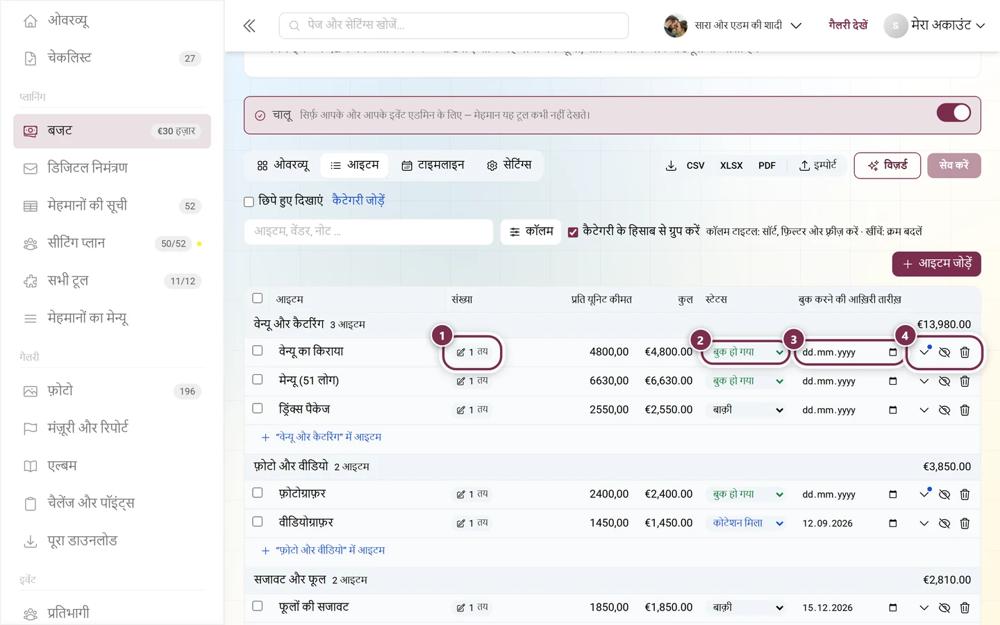Delete the फूलों की सजावट item
Screen dimensions: 1000x625
965,608
